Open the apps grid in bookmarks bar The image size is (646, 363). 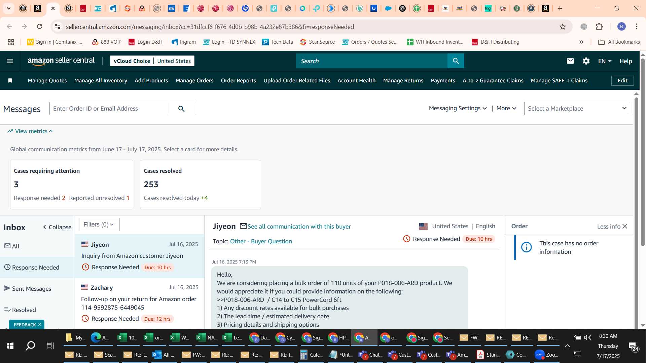tap(11, 42)
